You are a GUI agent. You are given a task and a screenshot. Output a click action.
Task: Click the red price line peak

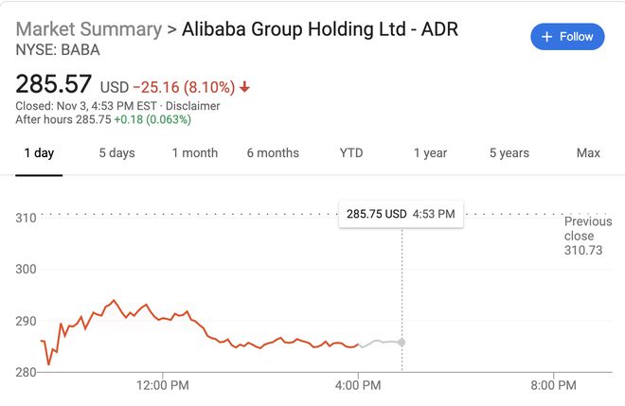tap(114, 301)
